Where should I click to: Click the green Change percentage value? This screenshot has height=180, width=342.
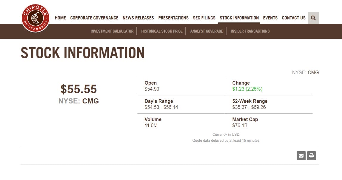pos(247,89)
